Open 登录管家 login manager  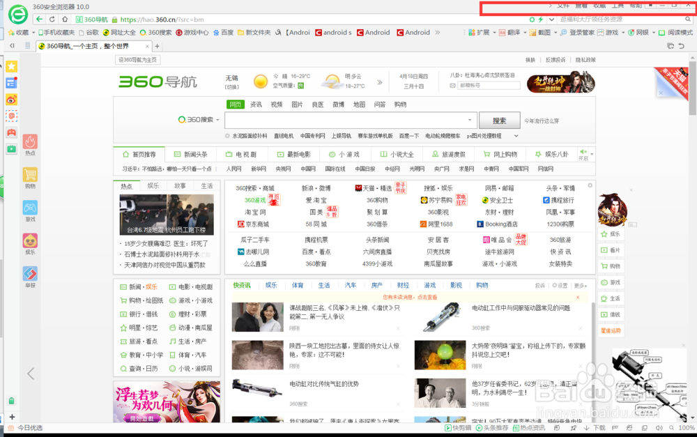[577, 33]
